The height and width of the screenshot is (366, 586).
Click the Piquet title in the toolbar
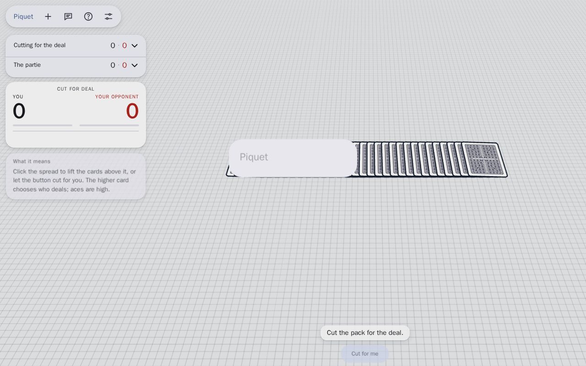(23, 16)
